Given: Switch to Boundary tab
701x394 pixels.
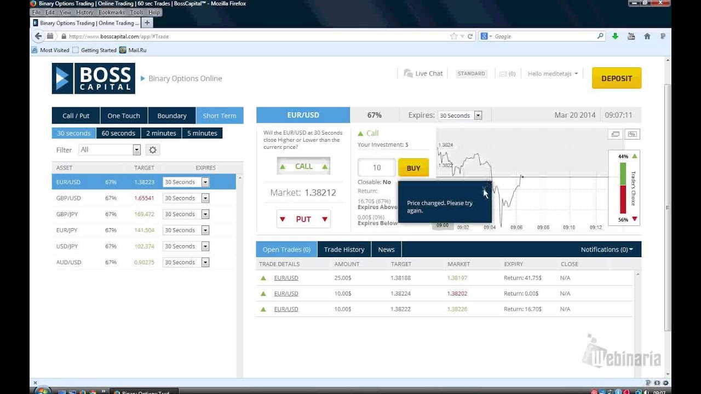Looking at the screenshot, I should click(x=172, y=115).
